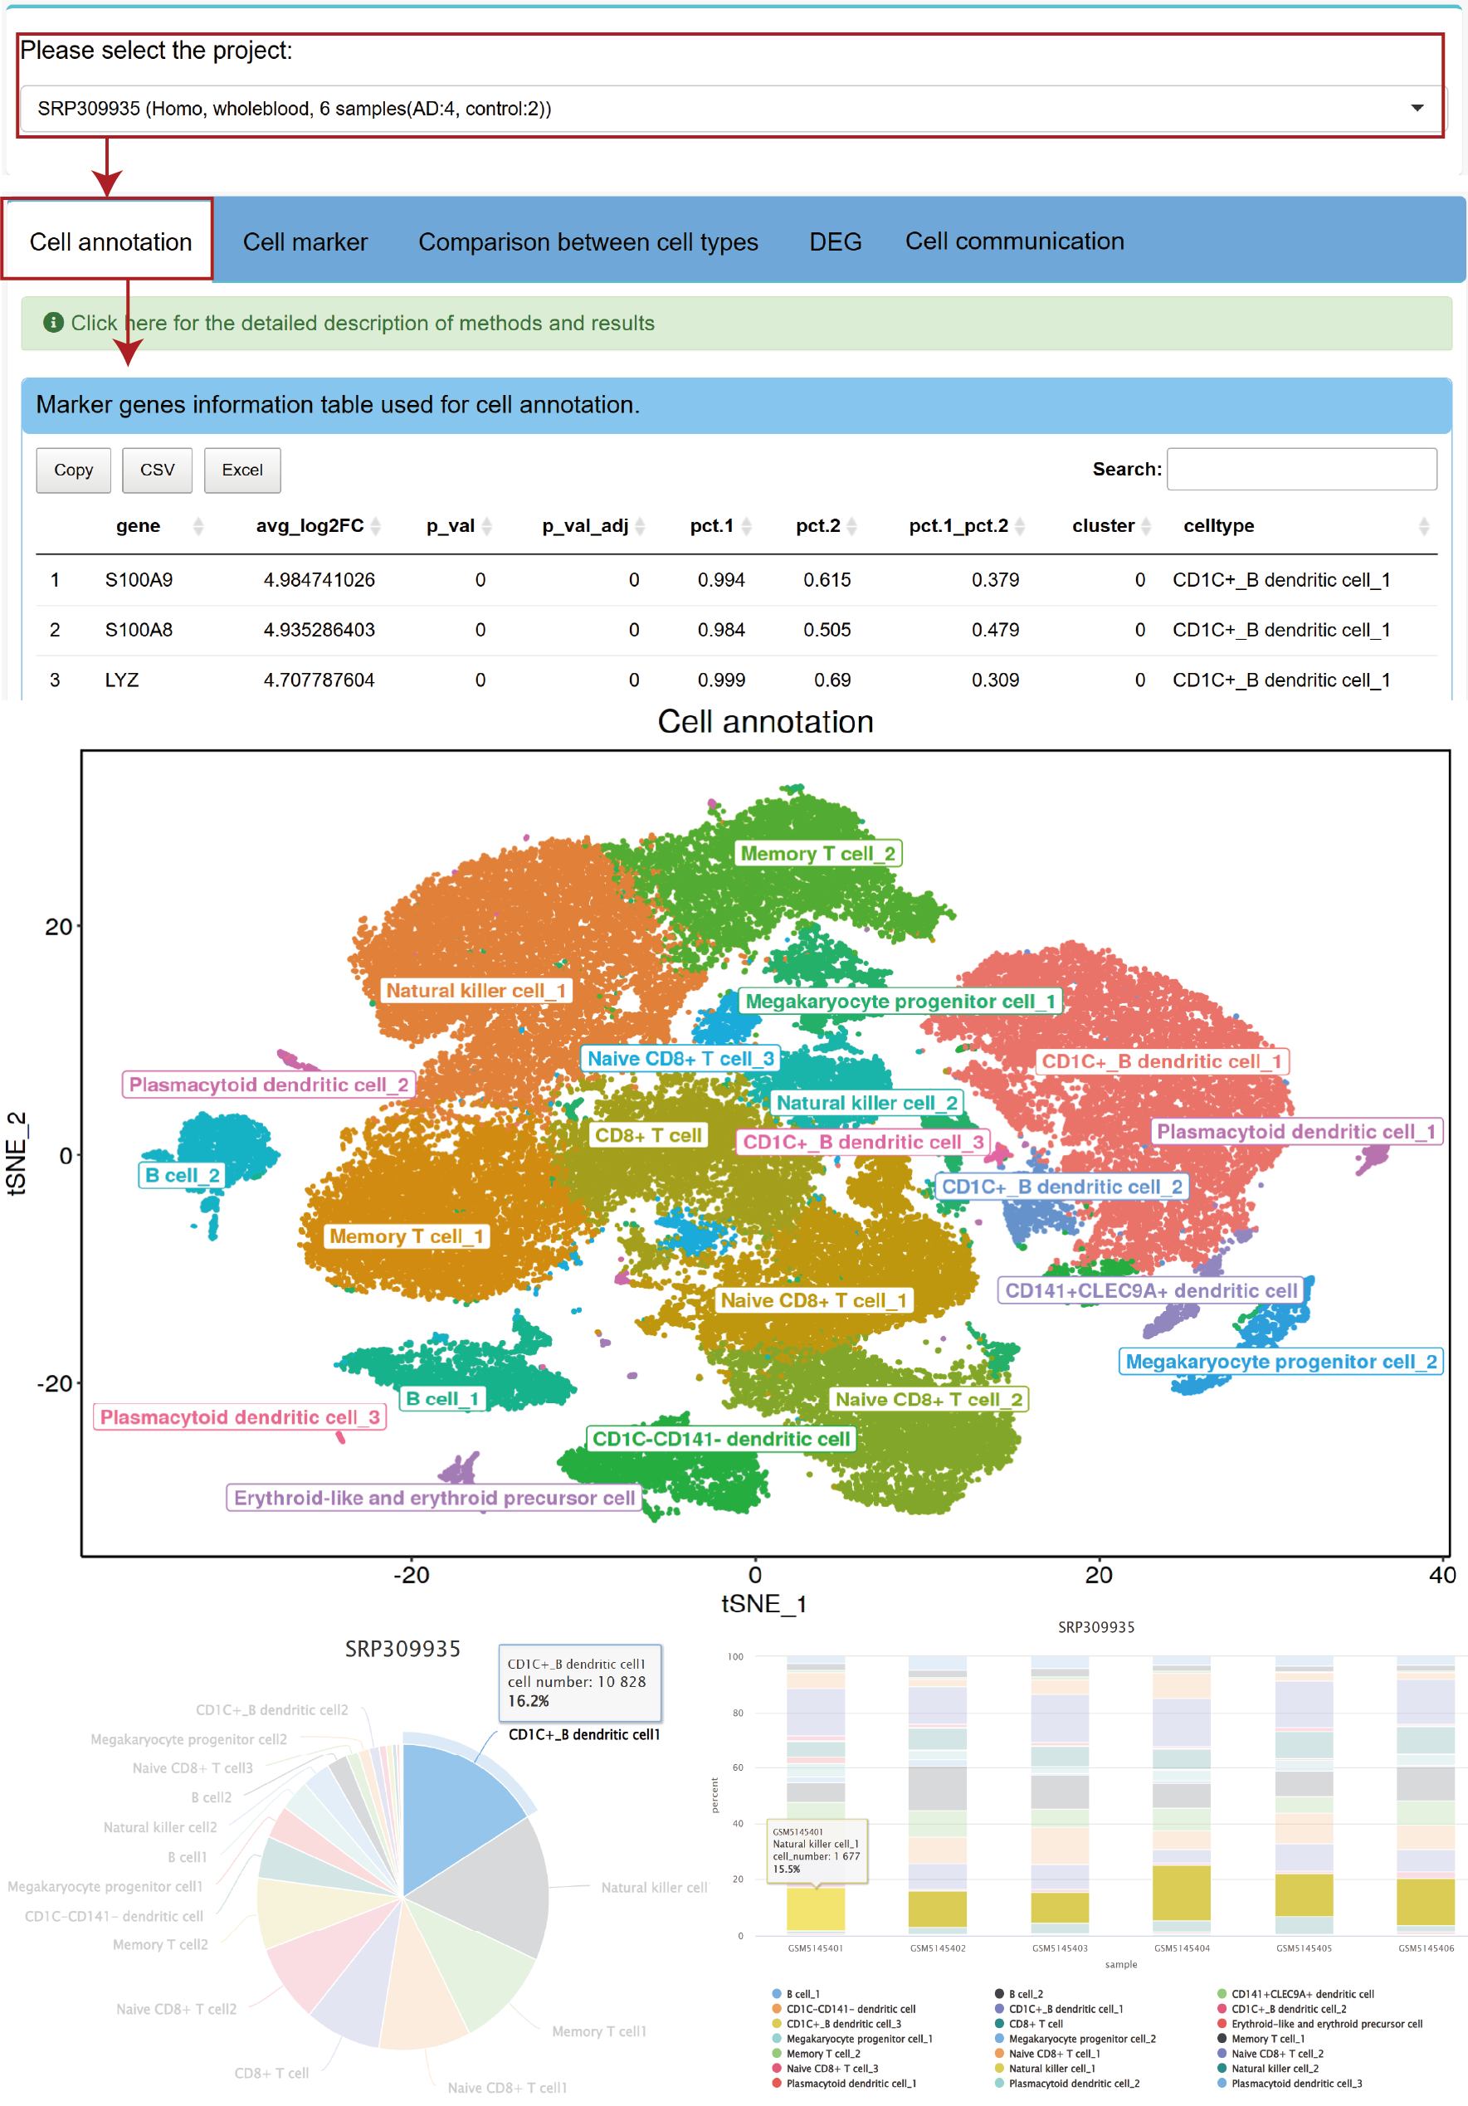Open detailed description of methods link
This screenshot has width=1468, height=2106.
point(363,323)
